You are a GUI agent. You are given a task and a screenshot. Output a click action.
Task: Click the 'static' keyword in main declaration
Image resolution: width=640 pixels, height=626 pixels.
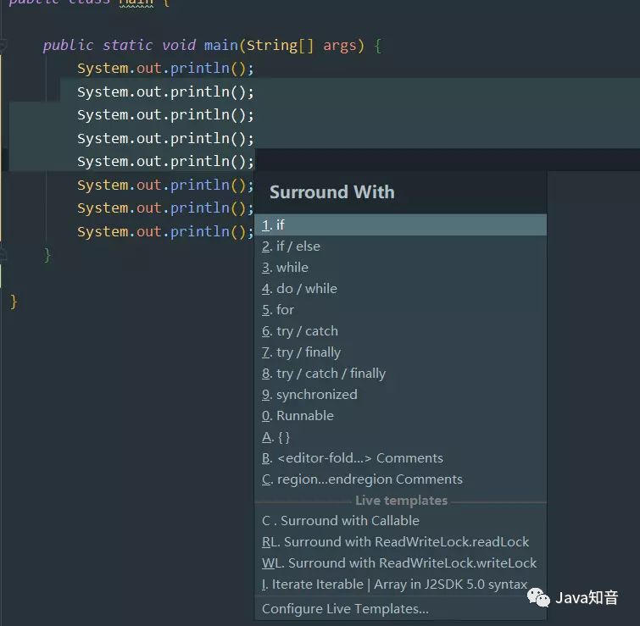coord(127,45)
